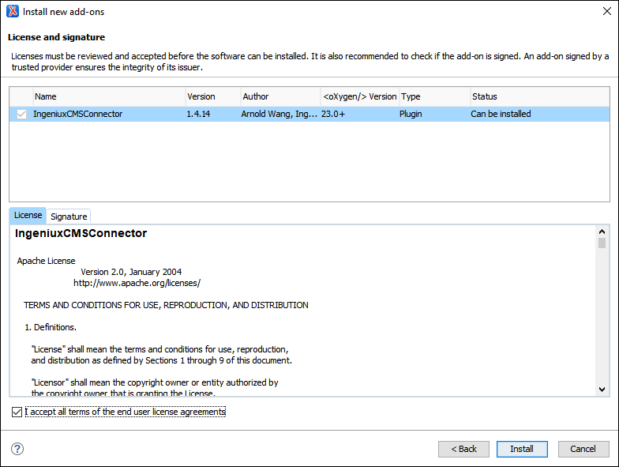Screen dimensions: 619x467
Task: Click the 1. Definitions line
Action: click(51, 327)
